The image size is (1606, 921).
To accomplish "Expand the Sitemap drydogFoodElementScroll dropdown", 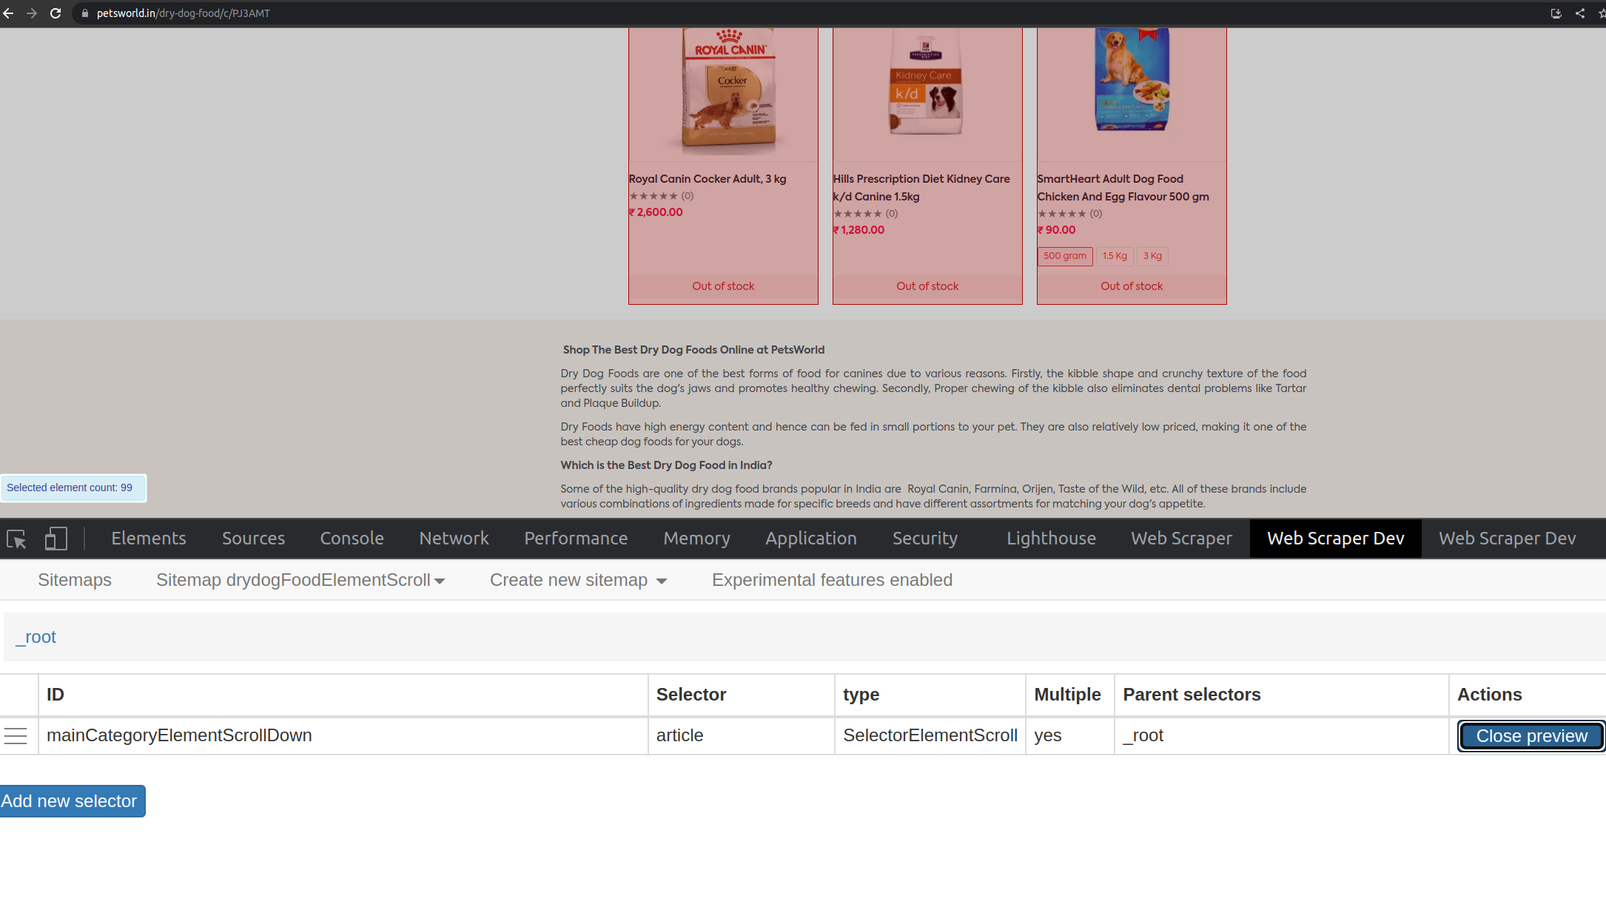I will coord(300,581).
